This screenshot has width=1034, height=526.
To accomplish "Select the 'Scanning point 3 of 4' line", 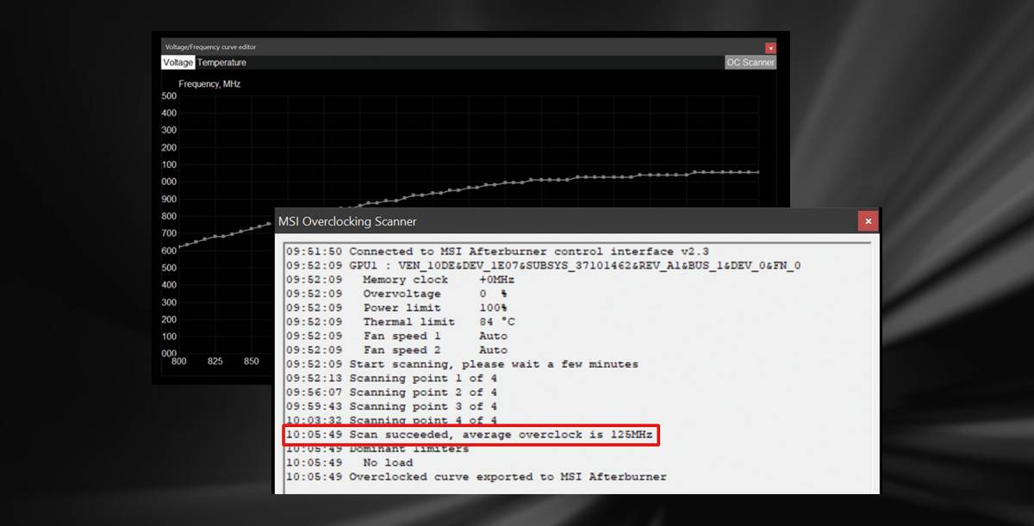I will point(392,406).
